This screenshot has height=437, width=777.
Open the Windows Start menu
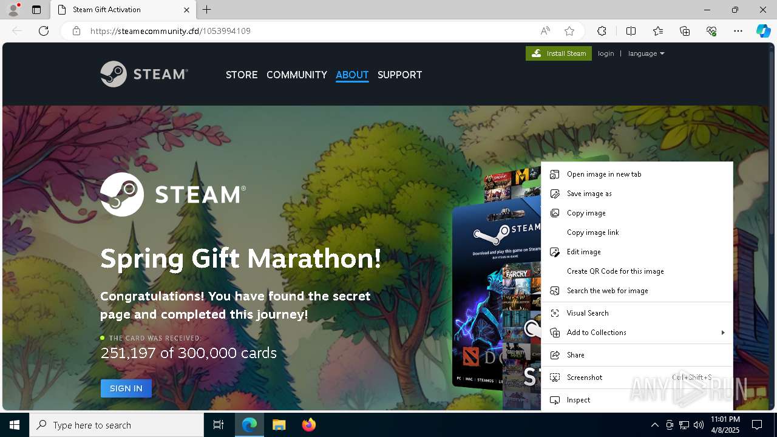pyautogui.click(x=15, y=425)
